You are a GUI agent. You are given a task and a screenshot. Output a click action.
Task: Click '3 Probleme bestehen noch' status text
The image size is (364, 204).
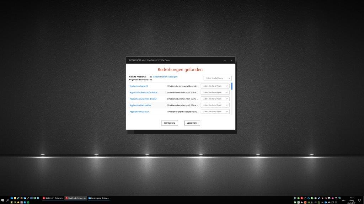click(182, 99)
